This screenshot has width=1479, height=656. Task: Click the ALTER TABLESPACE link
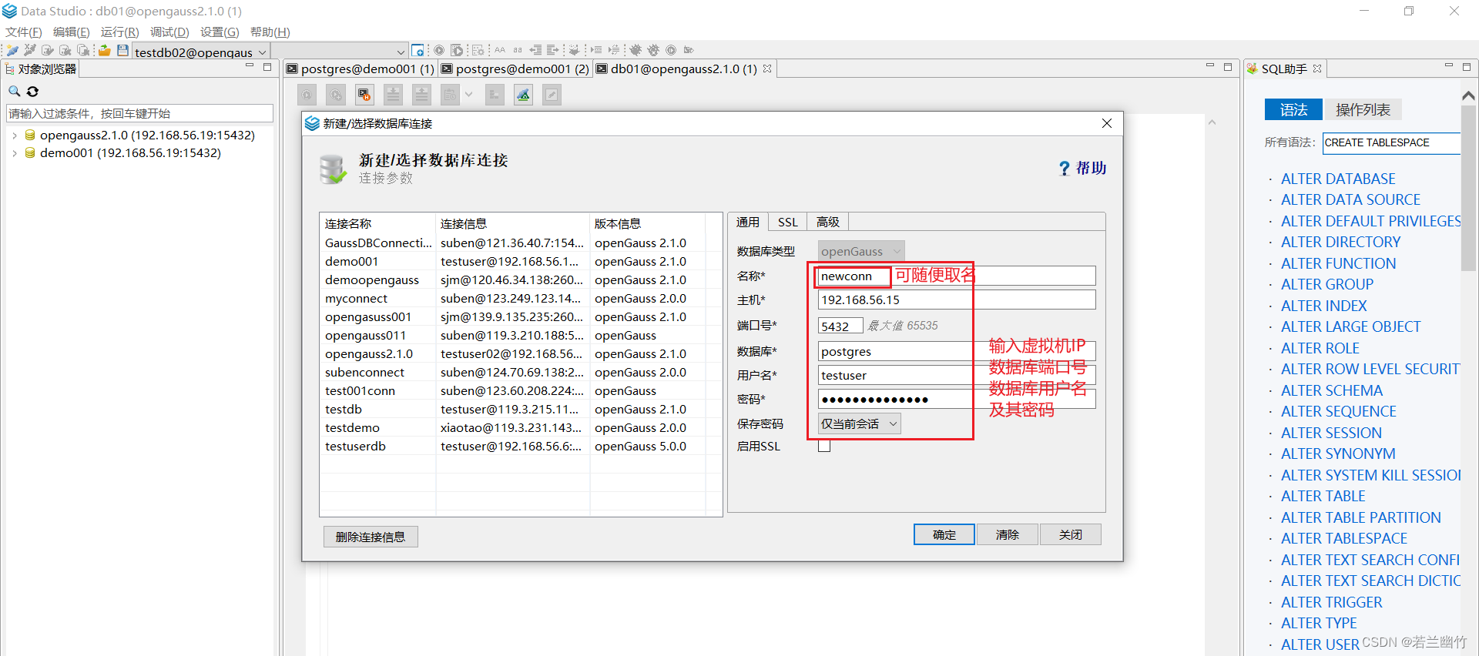coord(1343,538)
